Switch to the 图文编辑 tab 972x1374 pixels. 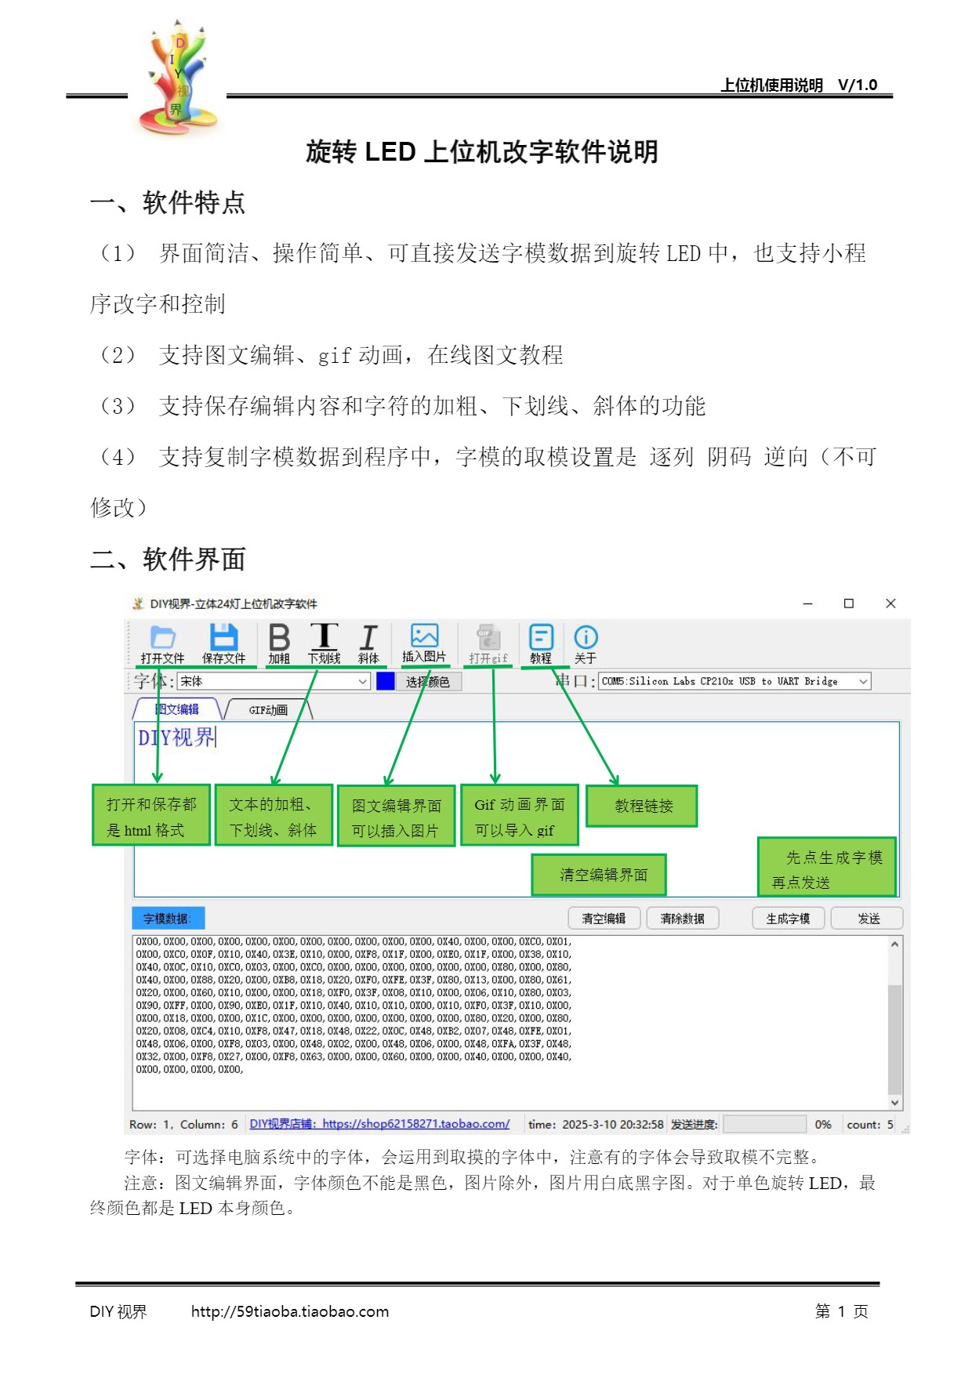tap(177, 709)
